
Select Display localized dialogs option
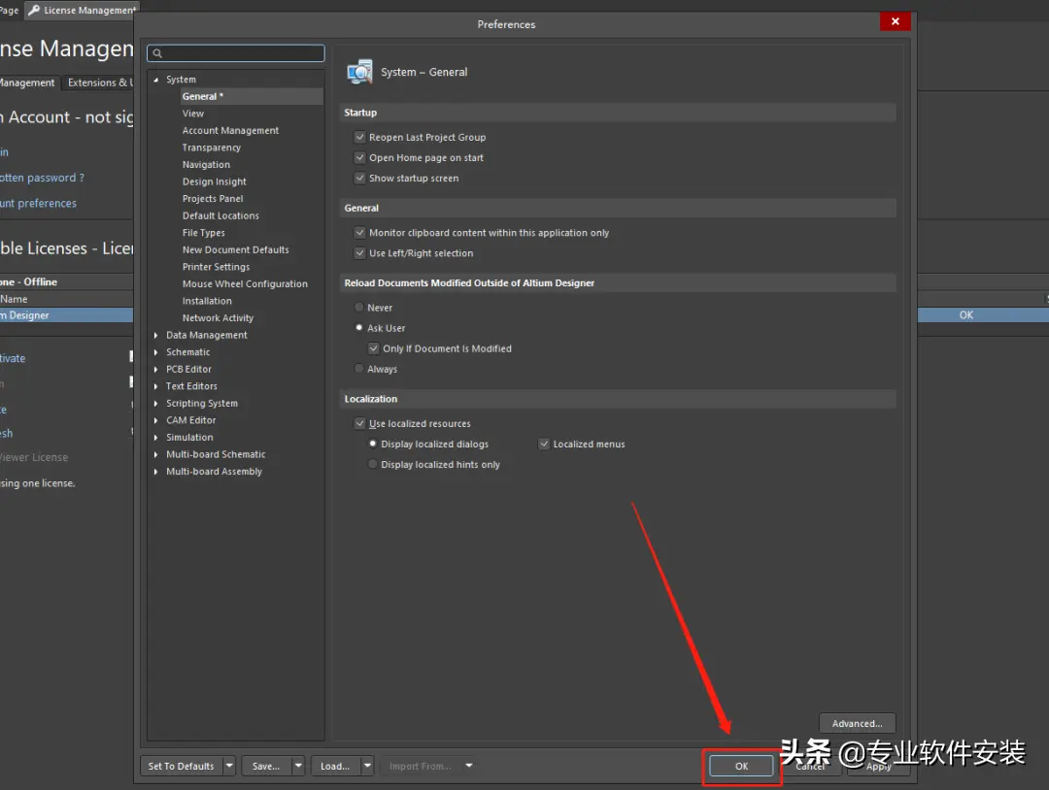(x=373, y=444)
